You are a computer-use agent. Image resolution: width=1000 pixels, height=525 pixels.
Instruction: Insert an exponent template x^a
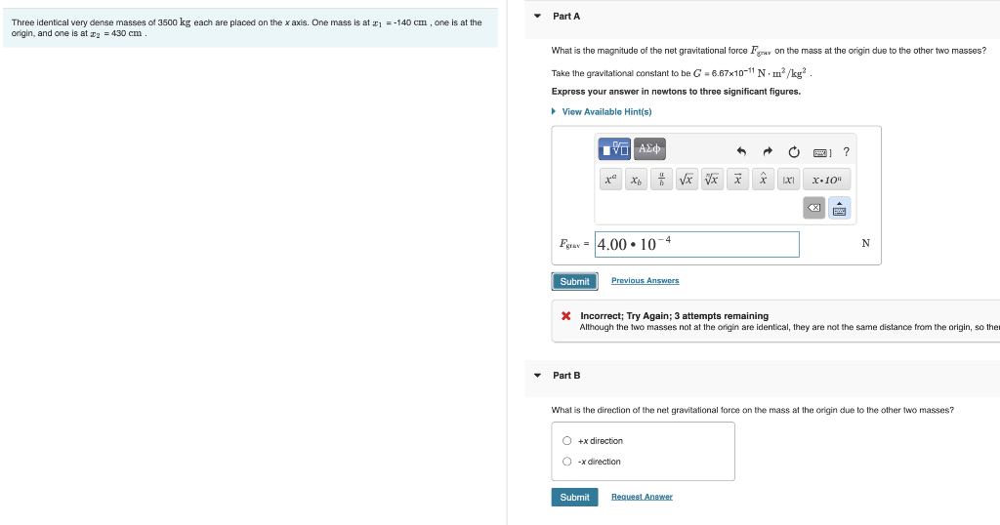[x=610, y=180]
